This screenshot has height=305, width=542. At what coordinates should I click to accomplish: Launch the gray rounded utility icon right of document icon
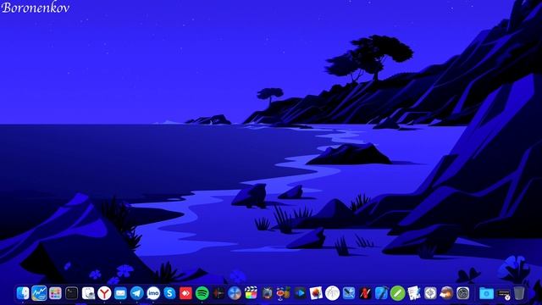pyautogui.click(x=430, y=293)
